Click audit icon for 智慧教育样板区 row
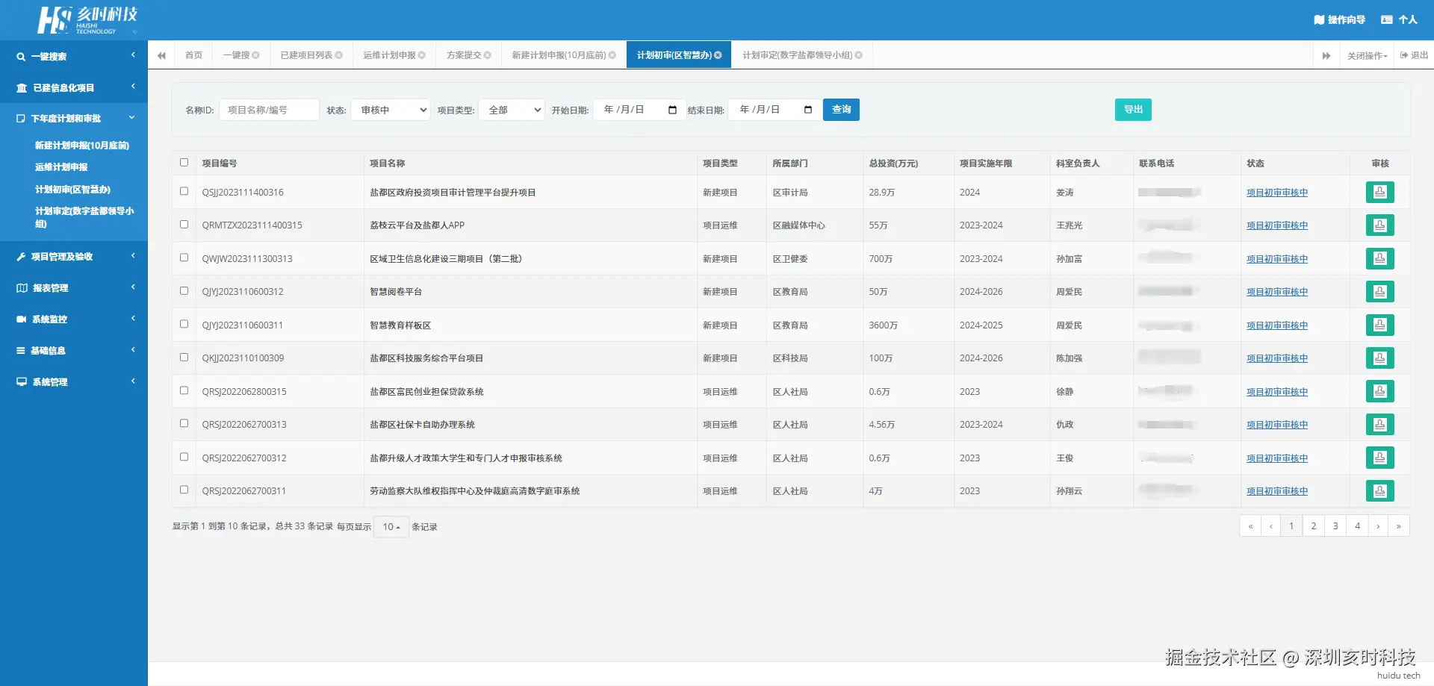This screenshot has width=1434, height=686. tap(1379, 325)
